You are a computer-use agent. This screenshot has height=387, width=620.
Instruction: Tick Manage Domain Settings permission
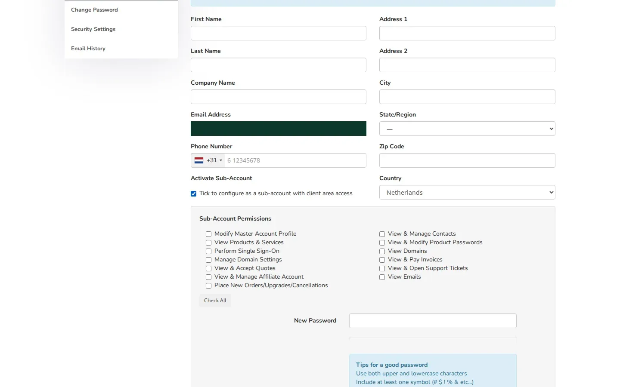pos(208,260)
